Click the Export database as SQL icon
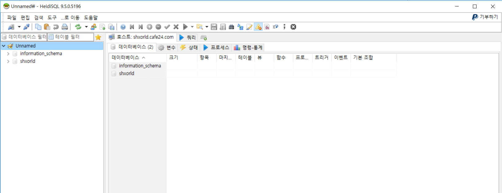The width and height of the screenshot is (502, 193). [111, 27]
